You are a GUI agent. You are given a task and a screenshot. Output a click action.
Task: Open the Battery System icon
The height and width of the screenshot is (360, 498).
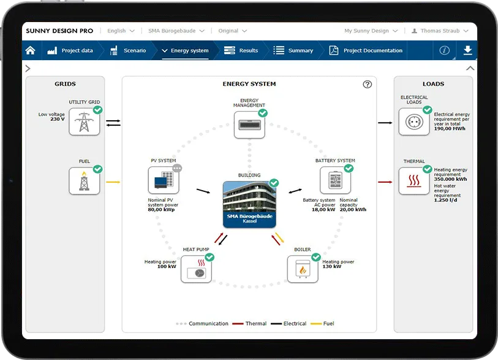[x=335, y=180]
